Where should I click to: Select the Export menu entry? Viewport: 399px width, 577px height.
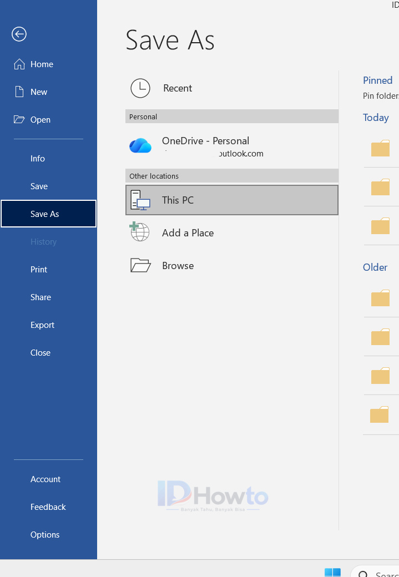(x=42, y=325)
